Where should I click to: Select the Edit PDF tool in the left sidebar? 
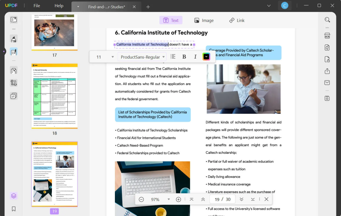pos(14,52)
